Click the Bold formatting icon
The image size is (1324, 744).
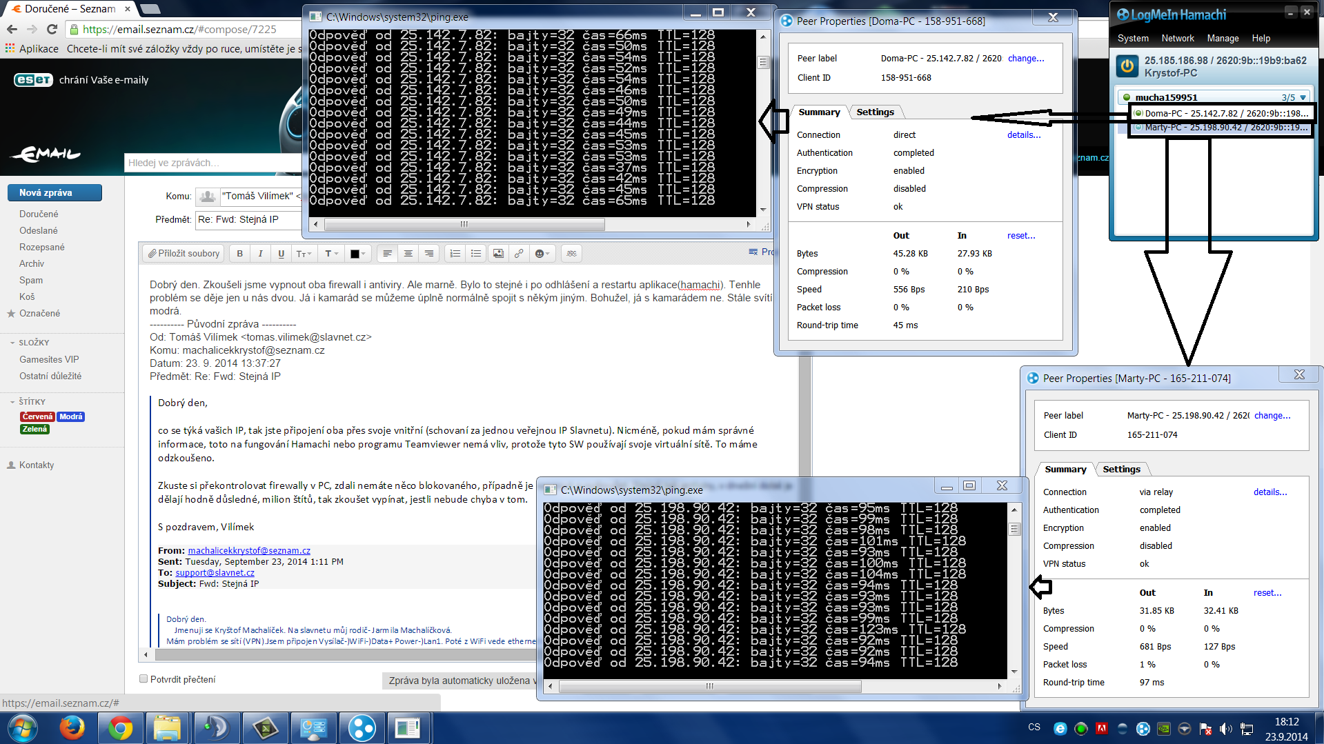click(239, 254)
